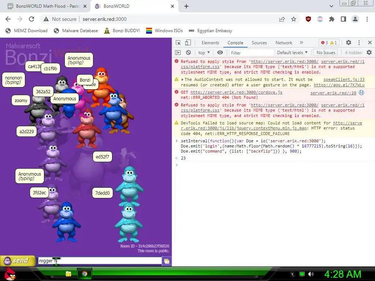Click the console prompt input line
The width and height of the screenshot is (375, 281).
tap(275, 165)
